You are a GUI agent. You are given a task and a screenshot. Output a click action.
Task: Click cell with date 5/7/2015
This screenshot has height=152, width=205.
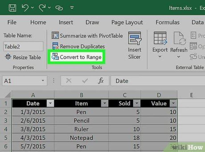pyautogui.click(x=33, y=146)
